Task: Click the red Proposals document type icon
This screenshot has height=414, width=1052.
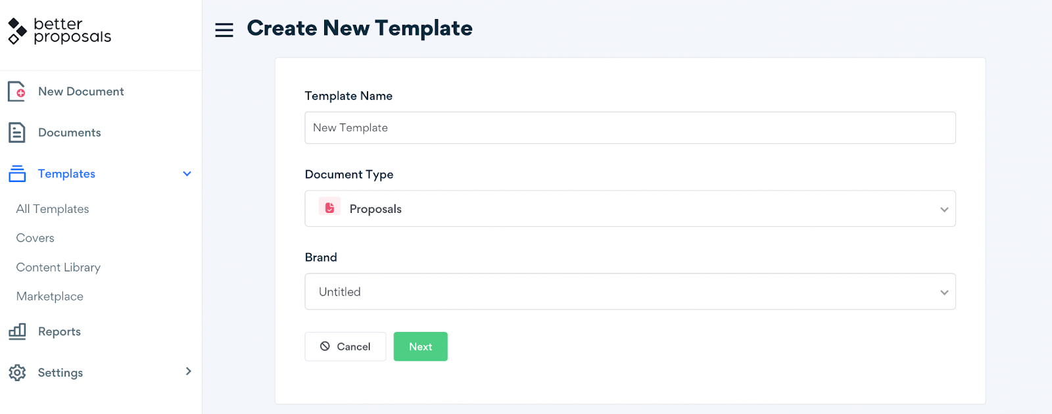Action: 329,208
